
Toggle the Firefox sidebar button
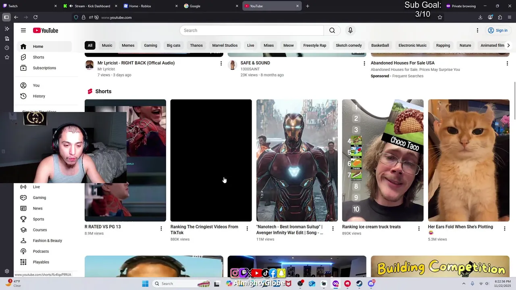click(x=6, y=17)
